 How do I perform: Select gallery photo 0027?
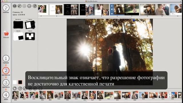(x=92, y=95)
